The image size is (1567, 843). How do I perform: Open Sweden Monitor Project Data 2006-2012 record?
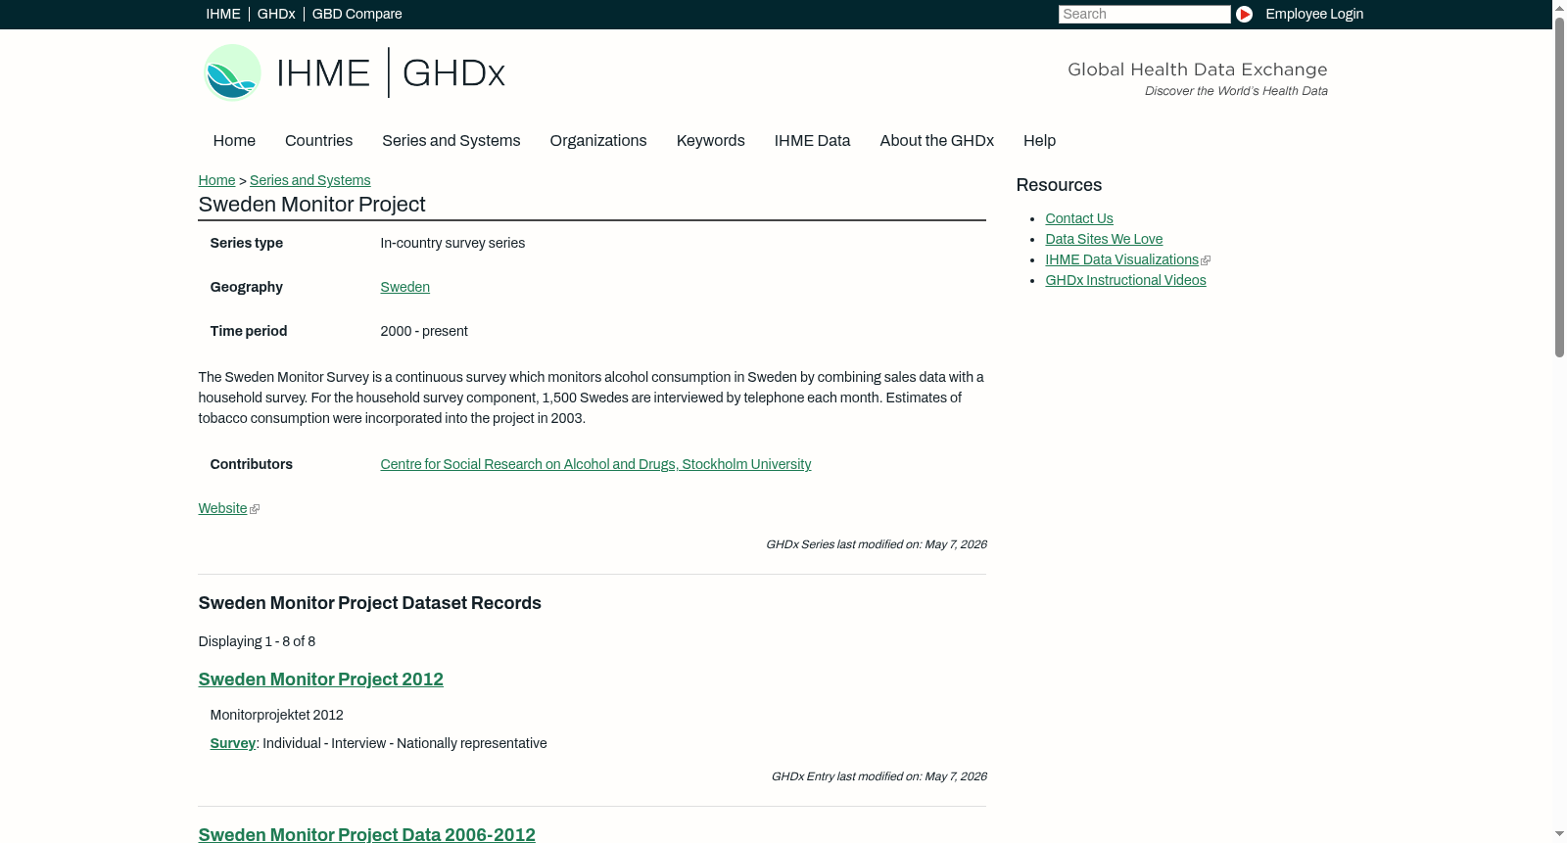click(366, 834)
